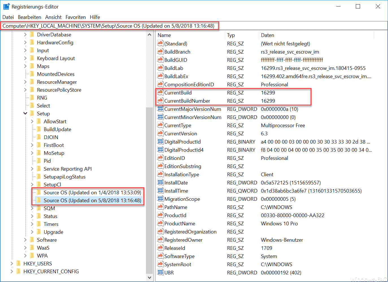Open the Favoriten menu
Screen dimensions: 388x282
coord(76,17)
